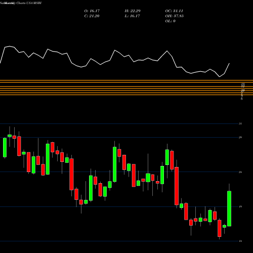Click the 'Charts USA MSBI' chart title
The height and width of the screenshot is (253, 253).
click(x=29, y=3)
